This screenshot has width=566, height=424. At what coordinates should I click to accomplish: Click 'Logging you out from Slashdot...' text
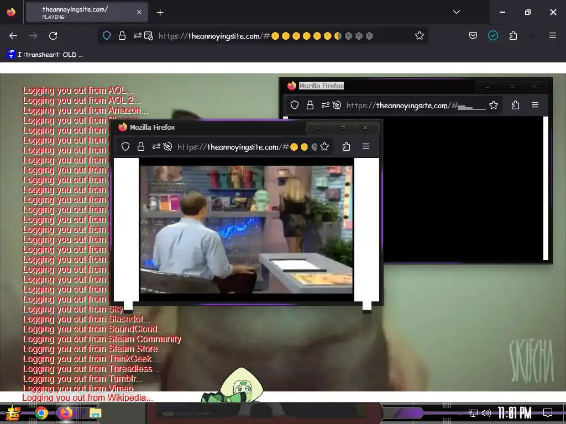coord(86,319)
